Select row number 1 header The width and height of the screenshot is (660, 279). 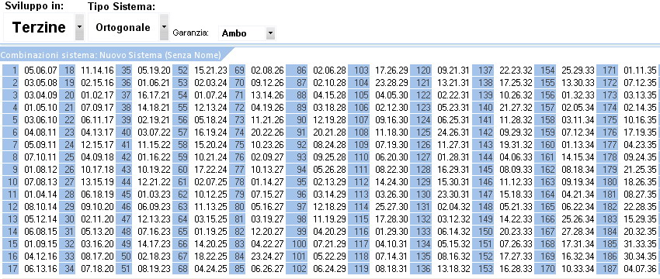tap(11, 70)
